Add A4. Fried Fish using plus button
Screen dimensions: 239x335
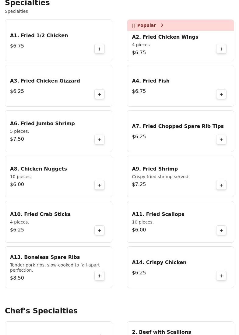click(221, 94)
